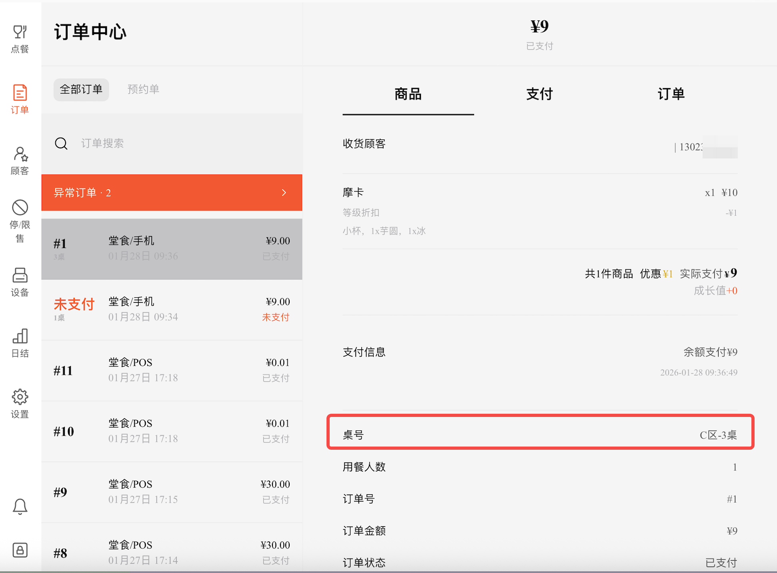Click the lock screen icon
Screen dimensions: 777x573
tap(20, 550)
